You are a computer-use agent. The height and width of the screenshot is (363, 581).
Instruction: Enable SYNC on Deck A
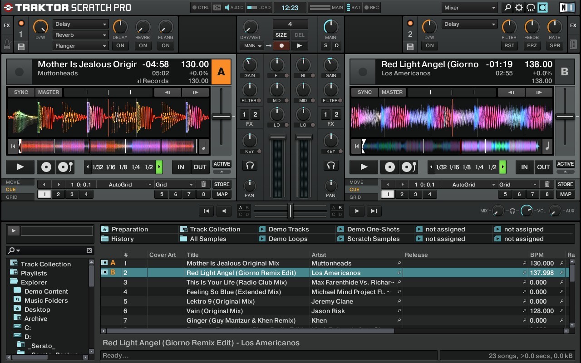click(21, 92)
